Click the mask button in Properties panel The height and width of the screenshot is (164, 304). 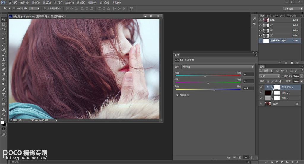click(x=182, y=60)
